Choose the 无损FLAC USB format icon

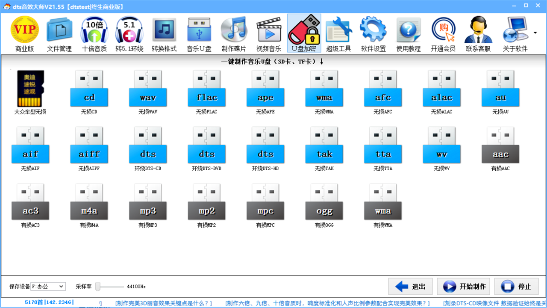(207, 92)
